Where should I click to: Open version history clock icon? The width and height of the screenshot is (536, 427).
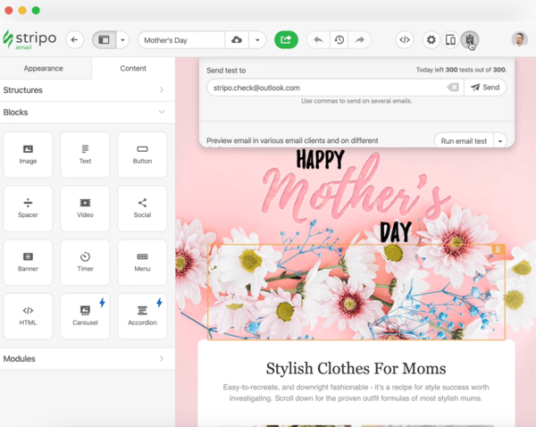click(339, 40)
